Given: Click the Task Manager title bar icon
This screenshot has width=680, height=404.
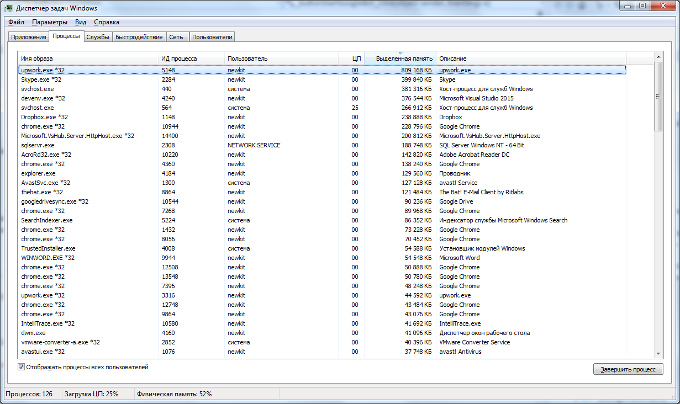Looking at the screenshot, I should 9,8.
